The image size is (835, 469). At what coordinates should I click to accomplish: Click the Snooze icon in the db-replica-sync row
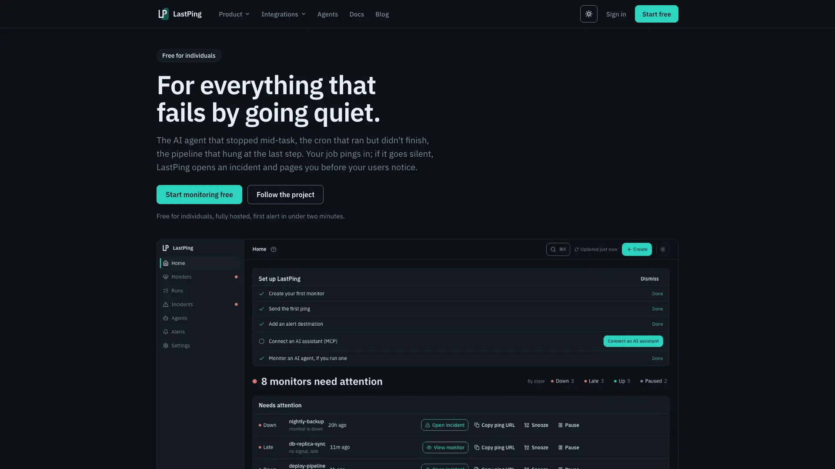pos(527,448)
